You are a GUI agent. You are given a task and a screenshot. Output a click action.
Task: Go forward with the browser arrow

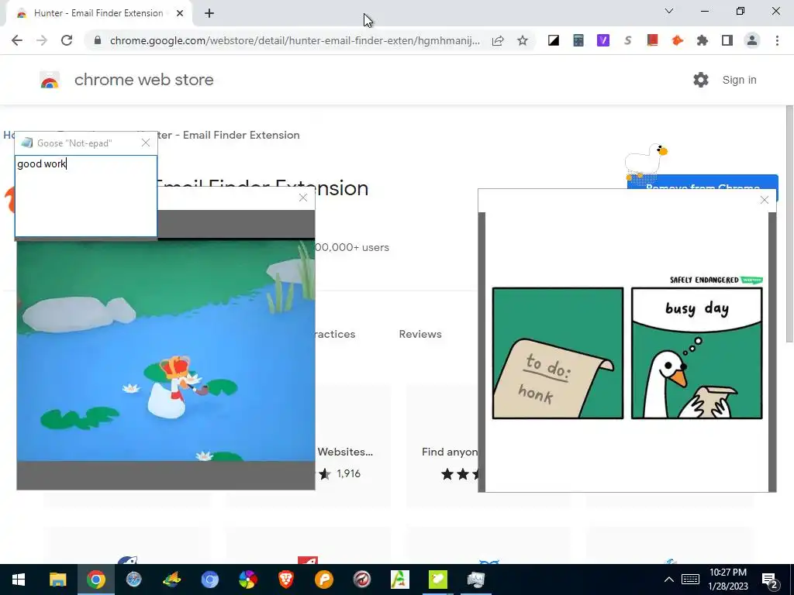pyautogui.click(x=42, y=40)
